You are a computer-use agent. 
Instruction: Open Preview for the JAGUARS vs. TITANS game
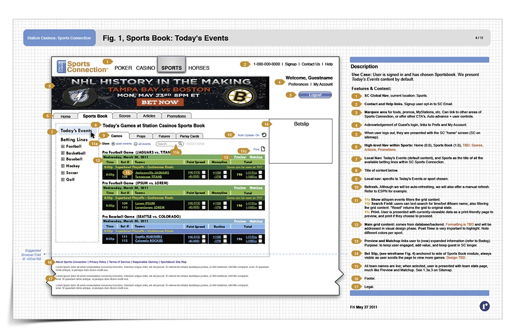click(240, 157)
